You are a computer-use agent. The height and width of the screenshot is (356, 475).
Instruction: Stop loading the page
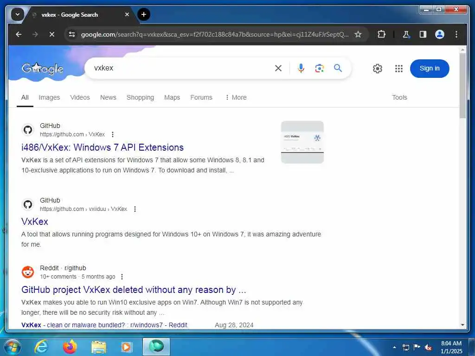[52, 34]
